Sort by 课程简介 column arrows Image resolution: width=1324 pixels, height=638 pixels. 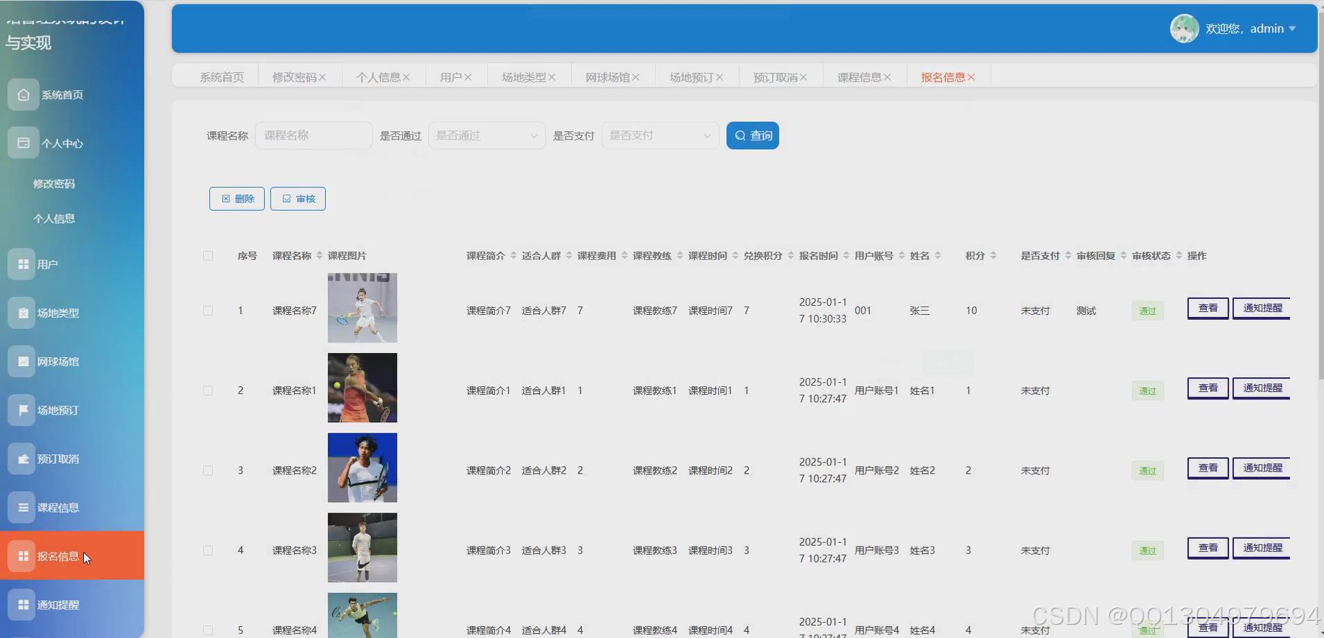514,256
